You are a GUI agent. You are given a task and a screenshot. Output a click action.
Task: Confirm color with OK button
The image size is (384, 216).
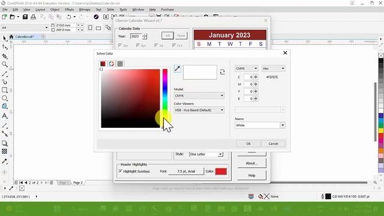248,143
